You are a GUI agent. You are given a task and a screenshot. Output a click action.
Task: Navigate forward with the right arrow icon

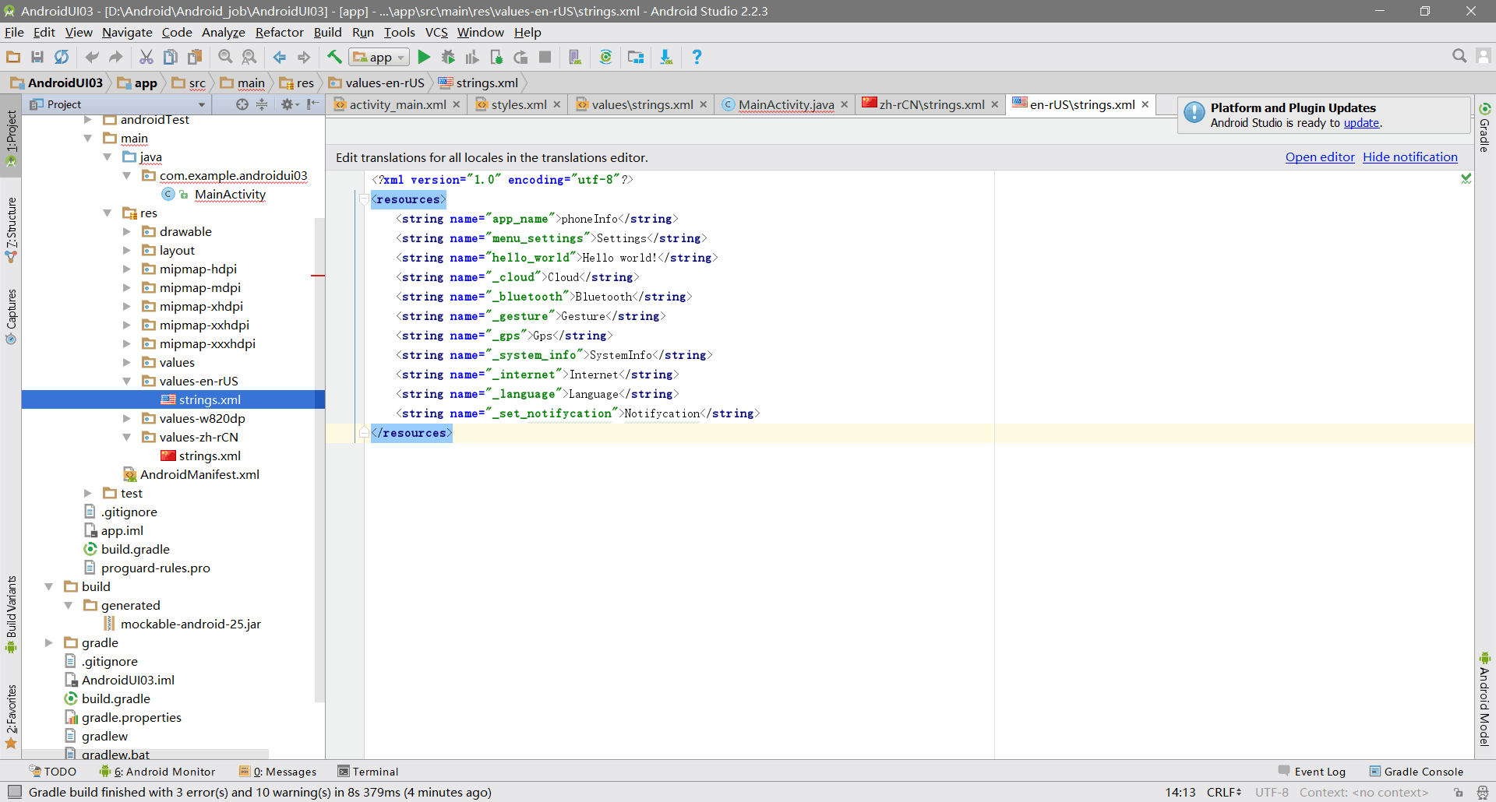point(304,57)
